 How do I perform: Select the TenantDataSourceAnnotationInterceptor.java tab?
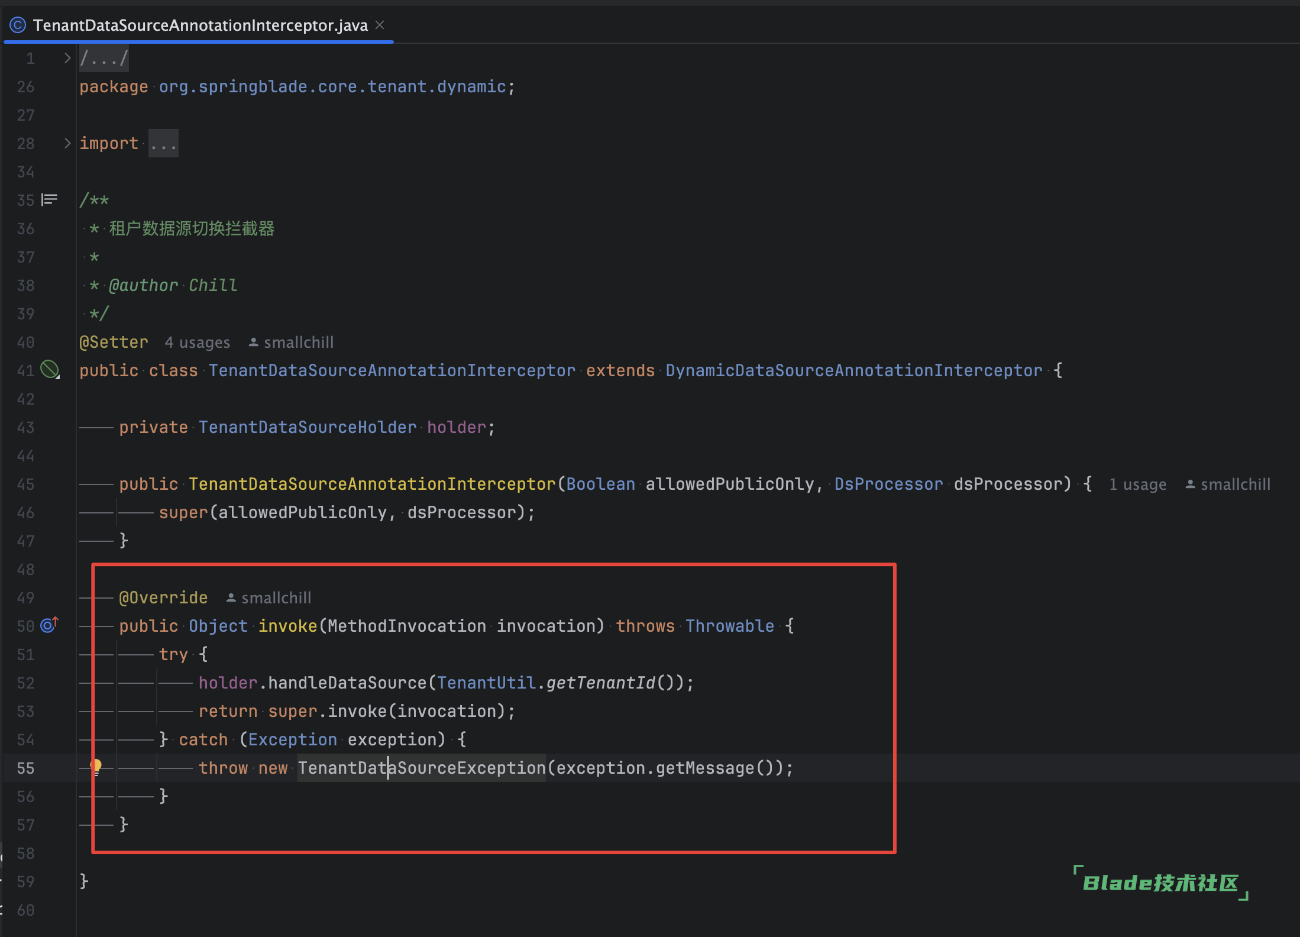tap(200, 25)
